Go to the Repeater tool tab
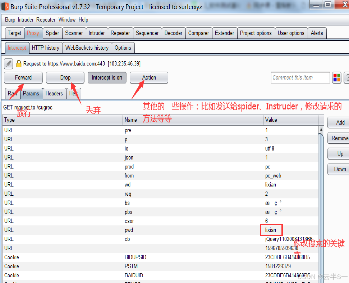This screenshot has height=283, width=349. (120, 33)
